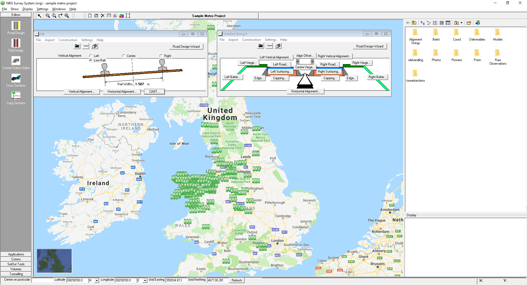Viewport: 527px width, 285px height.
Task: Activate the blue measure distance tool
Action: pyautogui.click(x=128, y=16)
